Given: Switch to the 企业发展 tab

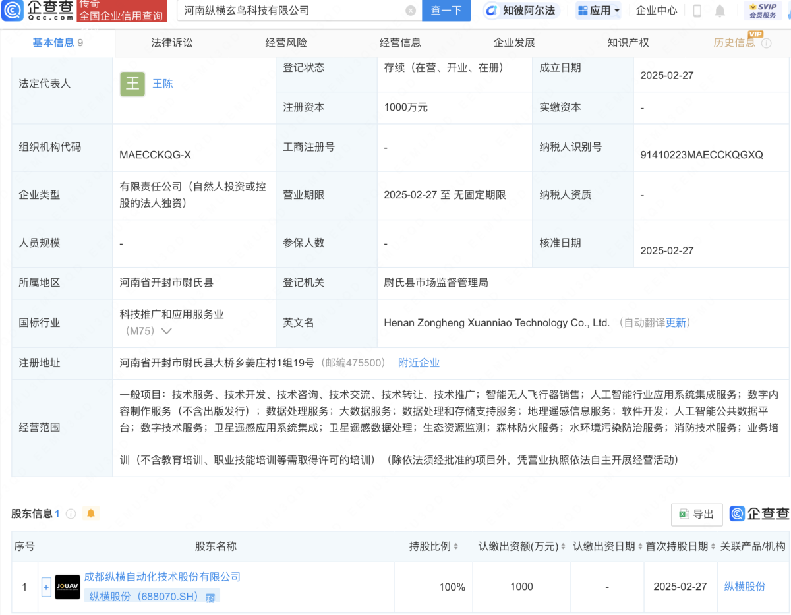Looking at the screenshot, I should click(514, 43).
